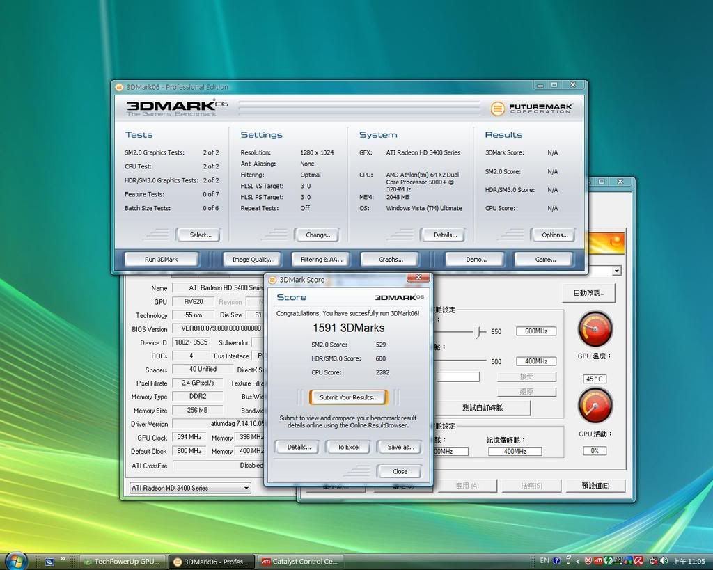713x570 pixels.
Task: Click the system clock showing 11:05
Action: pos(689,562)
